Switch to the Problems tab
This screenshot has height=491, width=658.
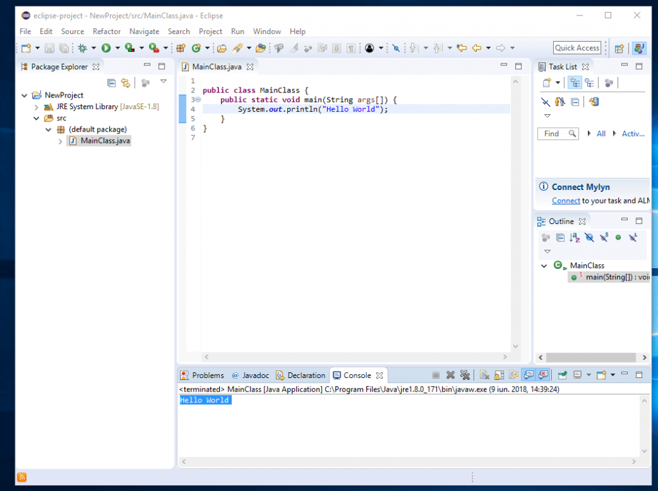207,375
